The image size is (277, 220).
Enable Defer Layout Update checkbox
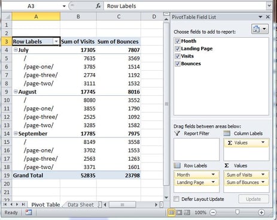point(176,199)
